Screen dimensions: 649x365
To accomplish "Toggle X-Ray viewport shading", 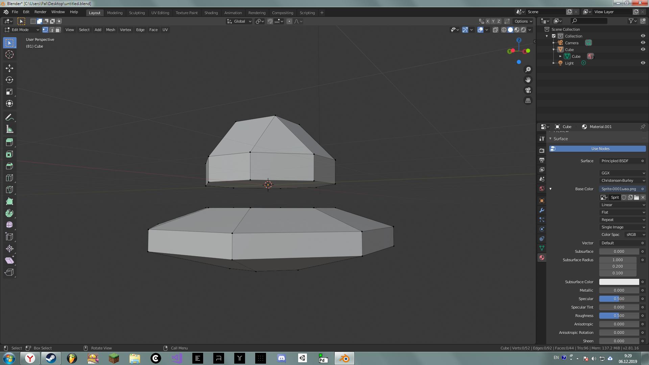I will (495, 30).
